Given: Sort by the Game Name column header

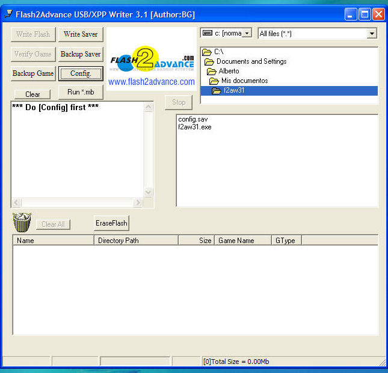Looking at the screenshot, I should pos(243,241).
